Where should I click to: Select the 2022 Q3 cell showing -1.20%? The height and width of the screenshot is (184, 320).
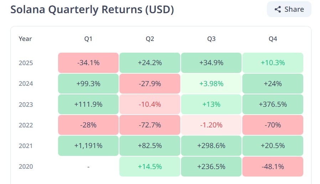[211, 125]
